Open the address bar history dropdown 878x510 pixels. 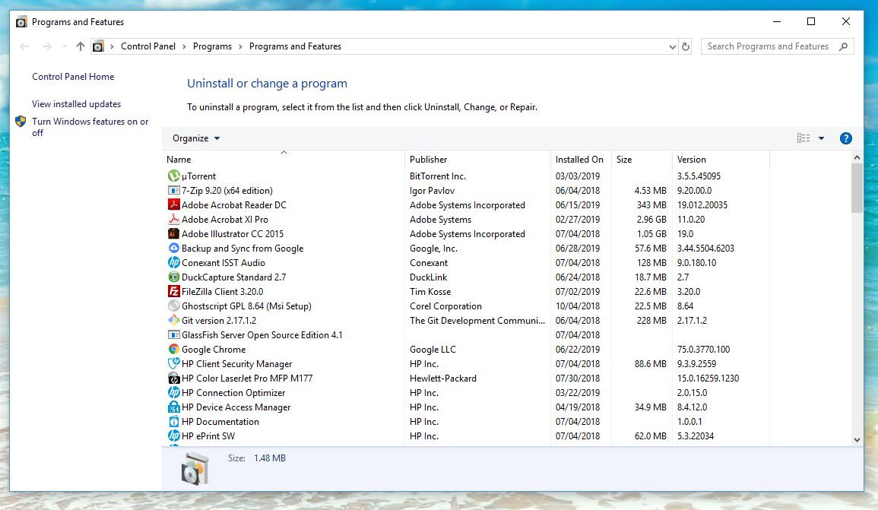click(x=673, y=46)
